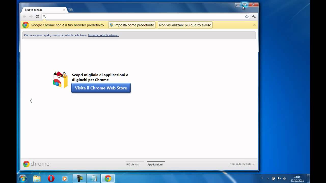Viewport: 326px width, 183px height.
Task: Click Visita il Chrome Web Store button
Action: click(101, 88)
